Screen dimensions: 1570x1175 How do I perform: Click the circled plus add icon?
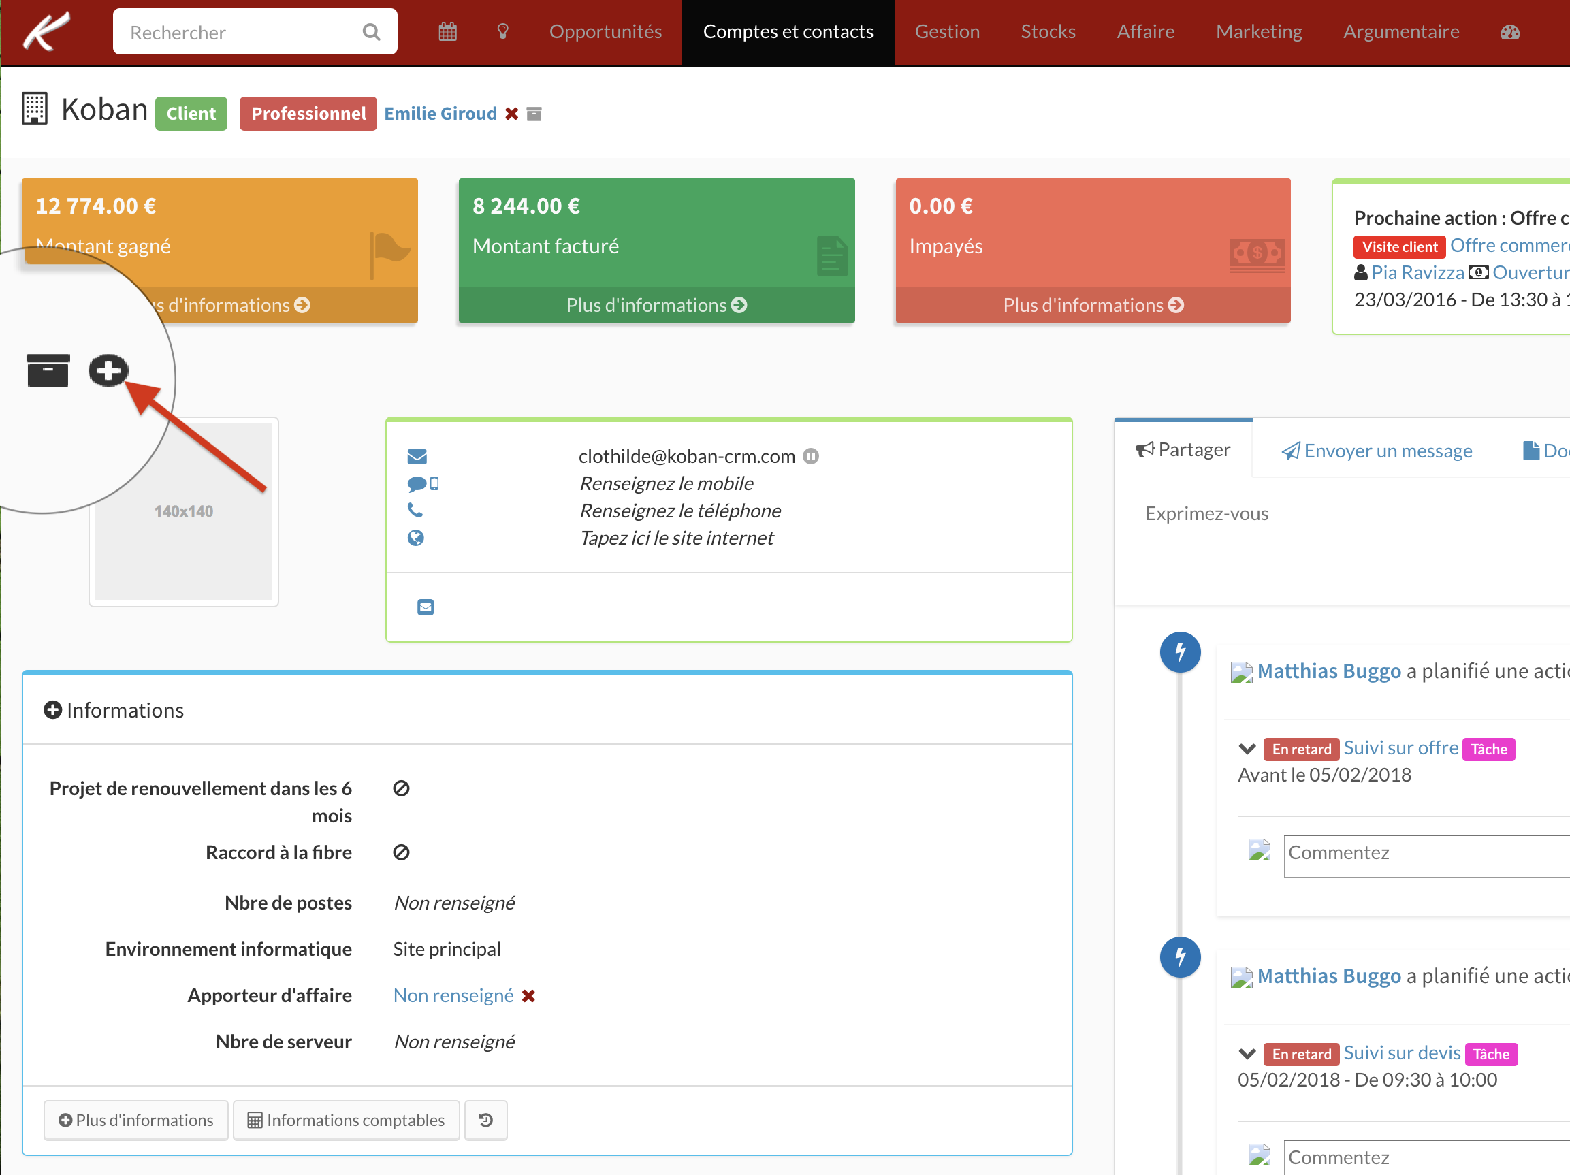tap(108, 370)
